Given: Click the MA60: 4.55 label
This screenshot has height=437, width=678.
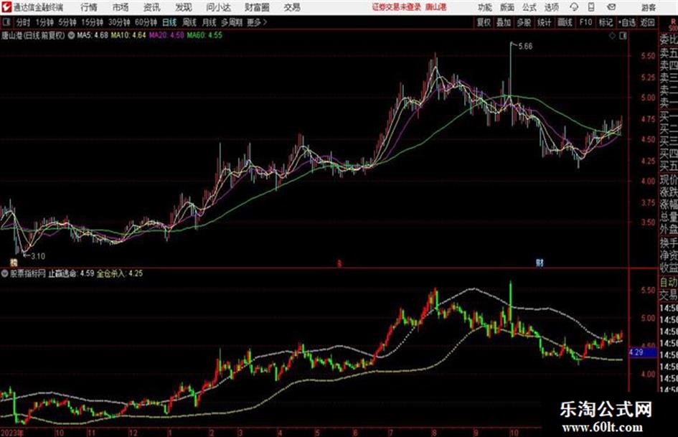Looking at the screenshot, I should pos(204,35).
